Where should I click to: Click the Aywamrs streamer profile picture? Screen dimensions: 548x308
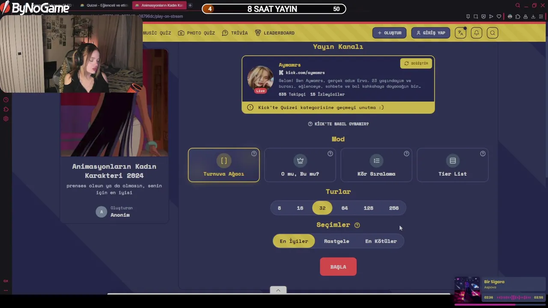260,79
